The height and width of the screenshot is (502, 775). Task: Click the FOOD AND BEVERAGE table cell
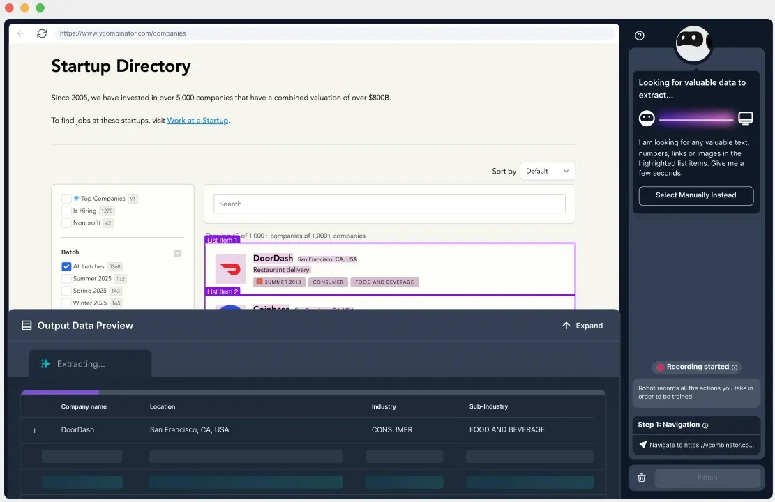tap(507, 430)
